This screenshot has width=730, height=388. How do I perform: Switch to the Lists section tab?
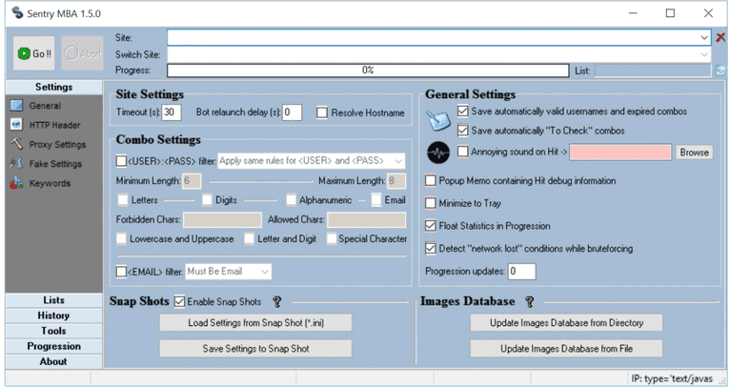click(x=53, y=300)
